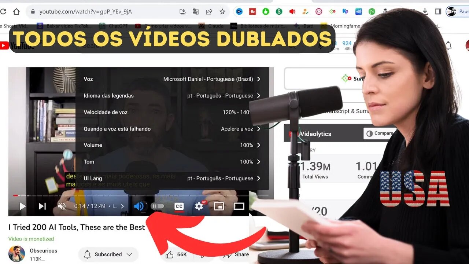The width and height of the screenshot is (469, 264).
Task: Play the video
Action: [x=23, y=206]
